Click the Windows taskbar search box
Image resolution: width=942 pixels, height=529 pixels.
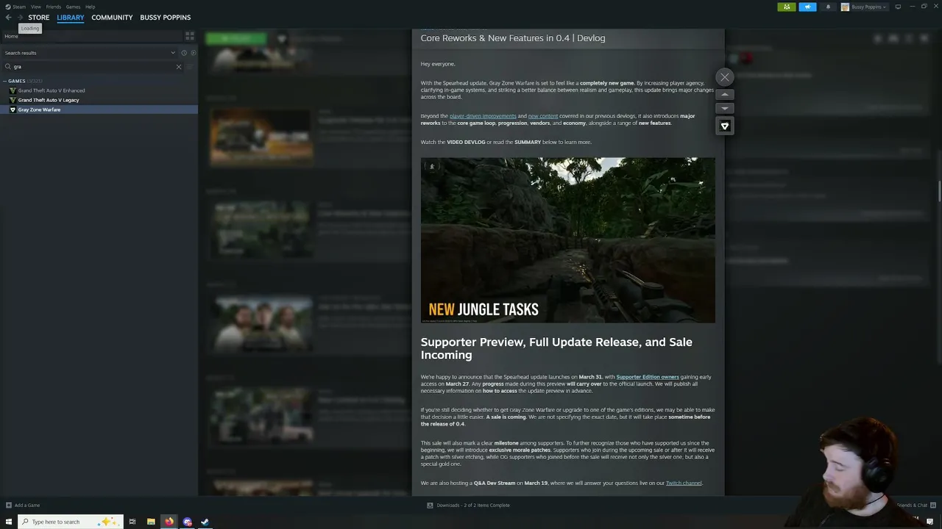(70, 522)
